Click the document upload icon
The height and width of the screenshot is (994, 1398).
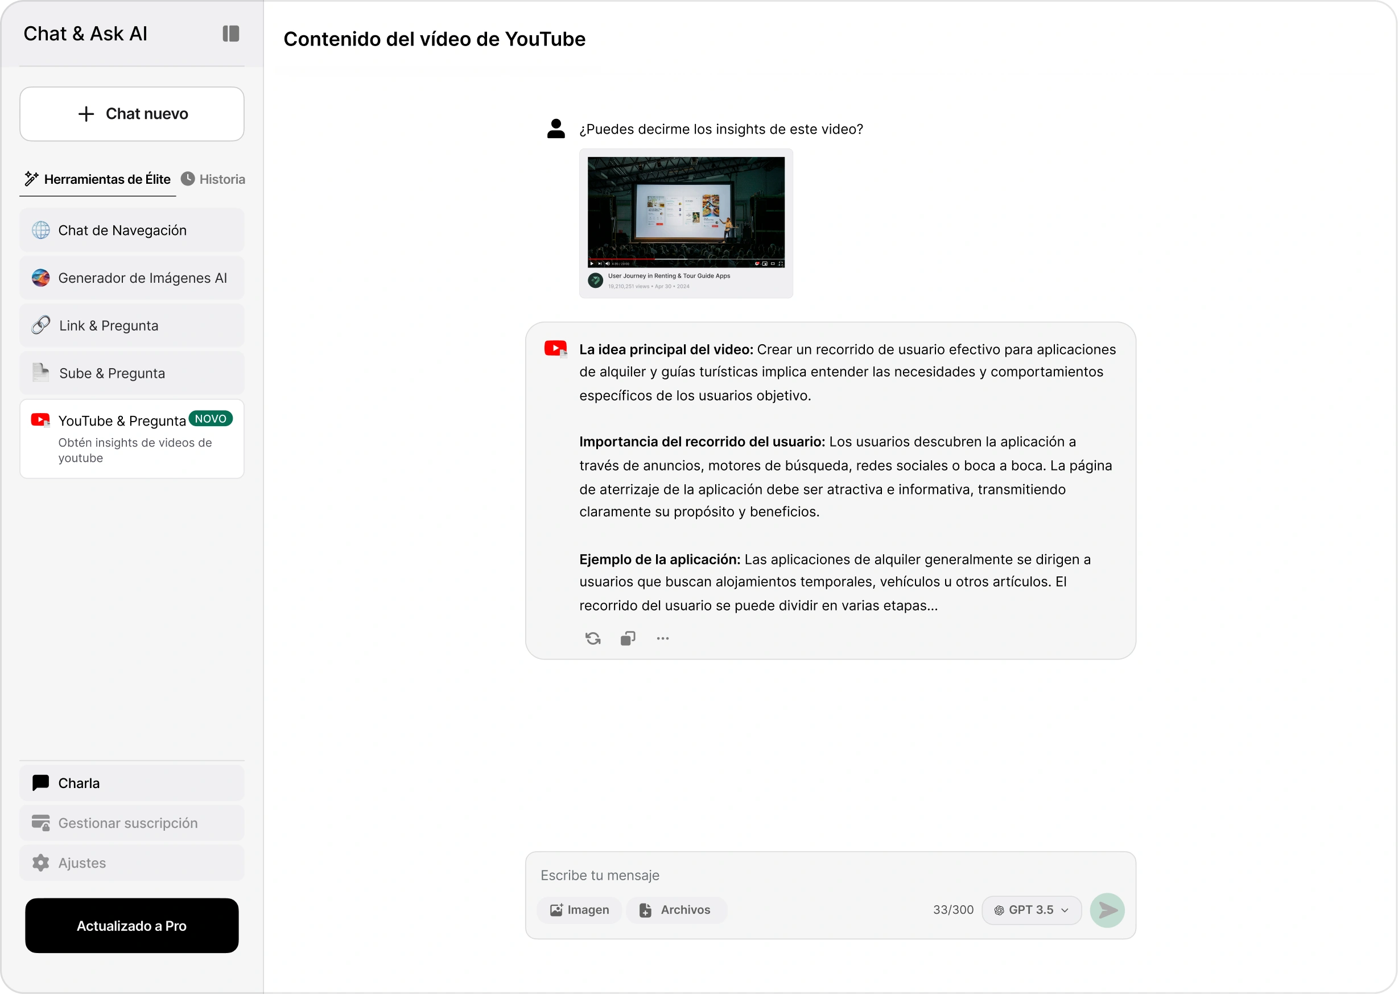point(41,373)
